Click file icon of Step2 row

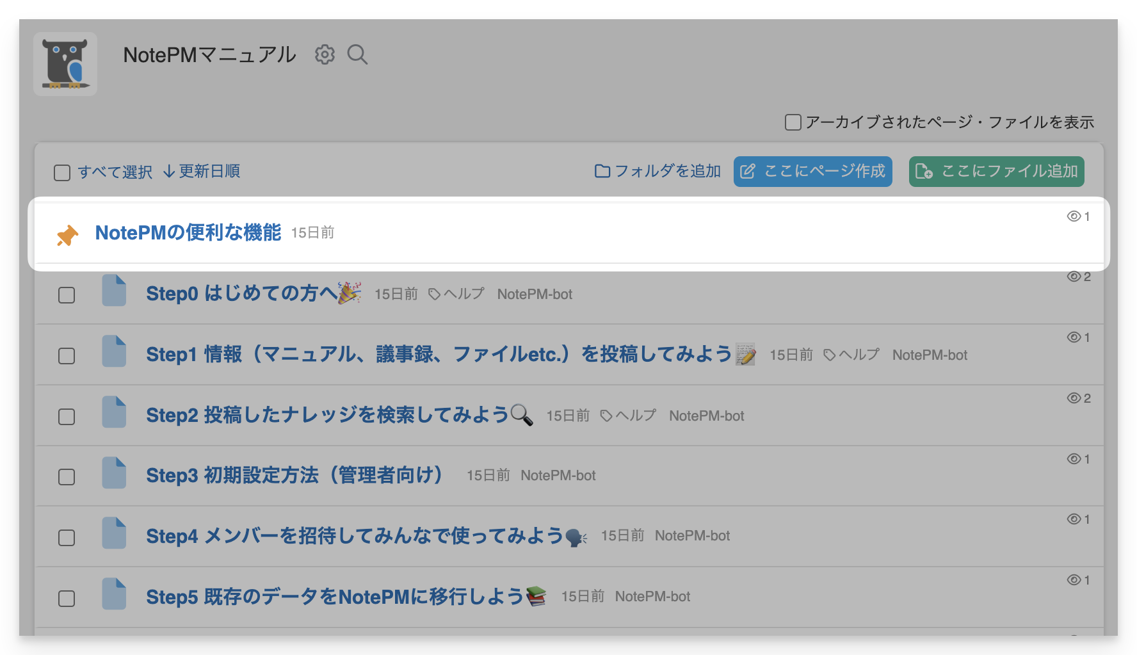[x=114, y=412]
